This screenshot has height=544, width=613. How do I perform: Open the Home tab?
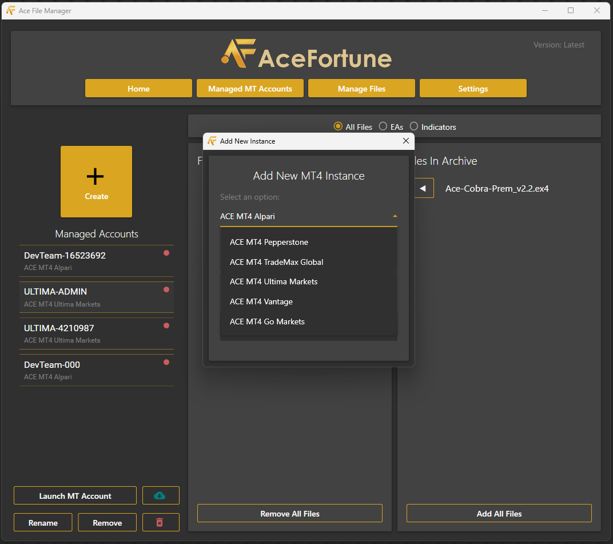(138, 89)
